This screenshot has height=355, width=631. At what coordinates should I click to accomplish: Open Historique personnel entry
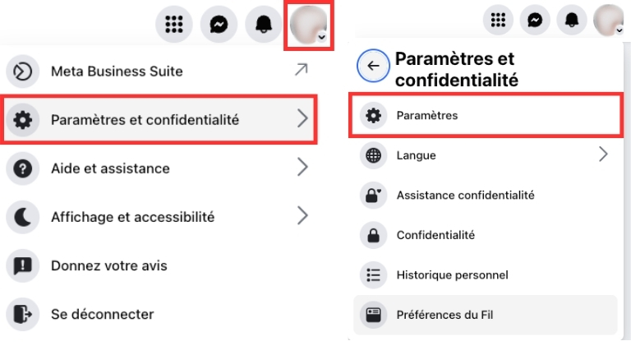pyautogui.click(x=452, y=274)
